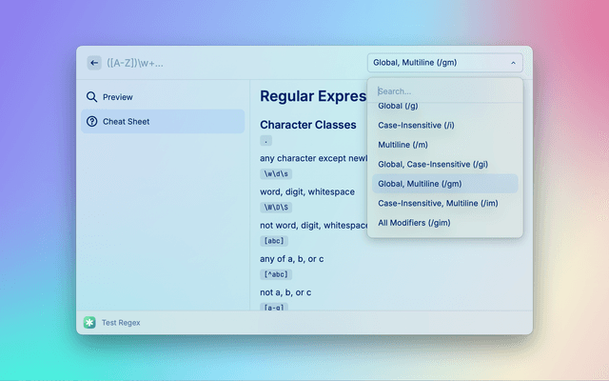The width and height of the screenshot is (609, 381).
Task: Focus the dropdown Search field
Action: point(444,91)
